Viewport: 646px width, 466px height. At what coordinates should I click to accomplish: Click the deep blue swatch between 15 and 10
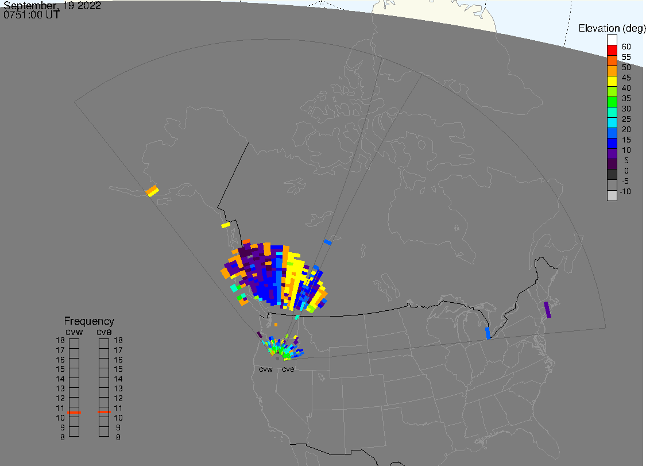pos(612,143)
